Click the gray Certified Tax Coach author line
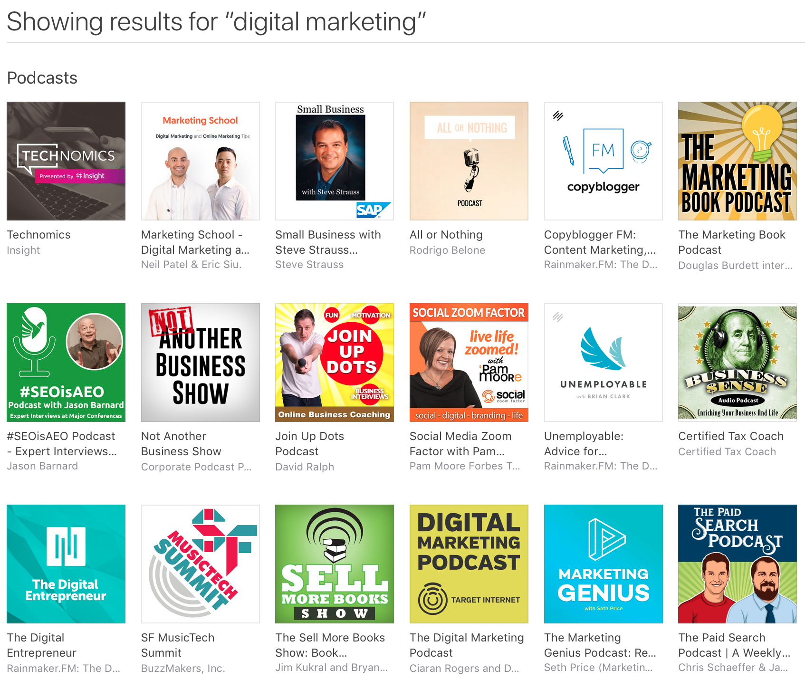This screenshot has width=805, height=689. pos(727,452)
